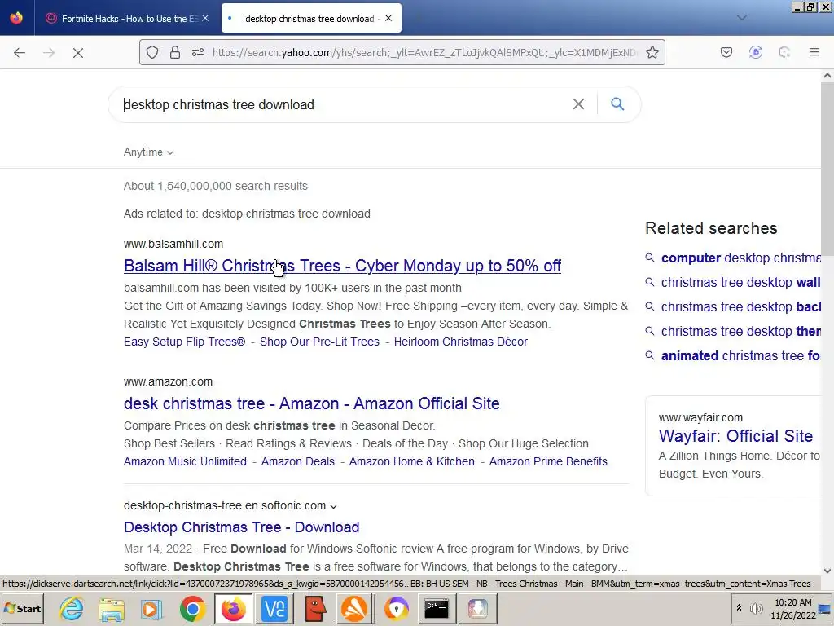
Task: Open the Pocket save icon
Action: pos(726,52)
